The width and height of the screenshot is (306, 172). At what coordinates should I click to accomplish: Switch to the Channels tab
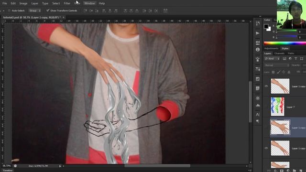[279, 54]
